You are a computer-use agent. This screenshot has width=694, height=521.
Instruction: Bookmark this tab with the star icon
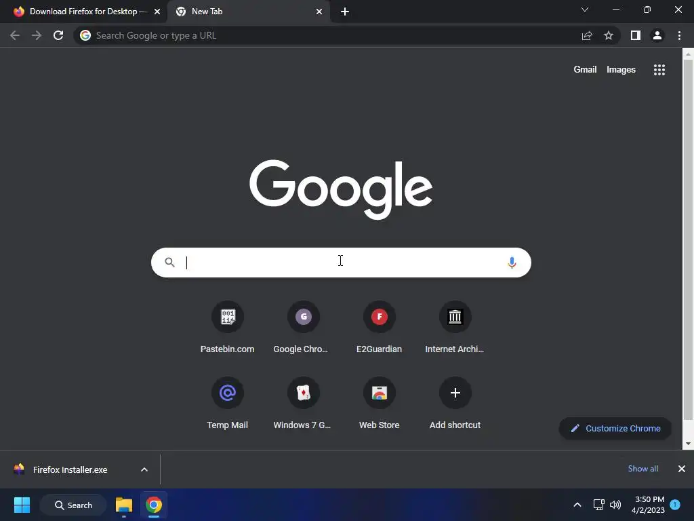tap(609, 35)
